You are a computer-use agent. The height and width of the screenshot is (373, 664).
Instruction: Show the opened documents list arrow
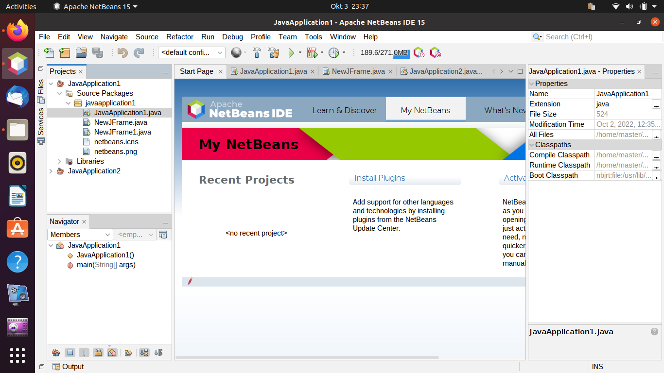tap(511, 71)
